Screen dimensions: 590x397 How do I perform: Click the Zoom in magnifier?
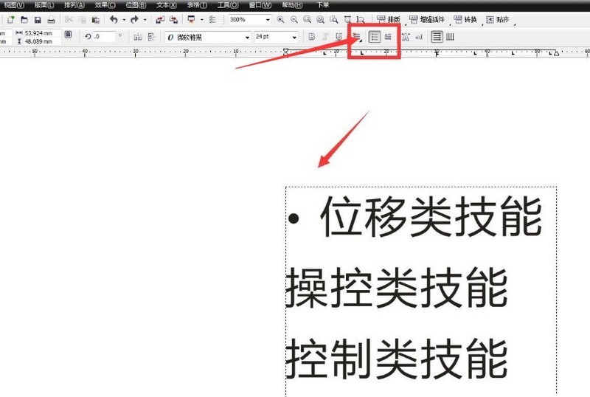coord(280,20)
